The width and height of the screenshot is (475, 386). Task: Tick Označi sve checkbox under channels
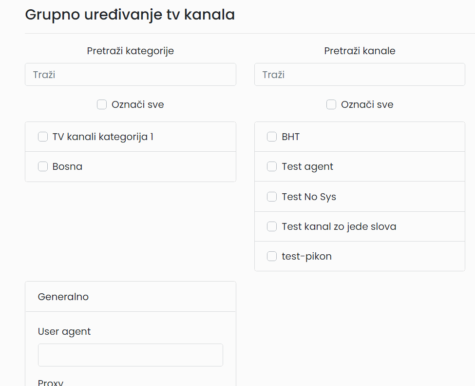[331, 104]
